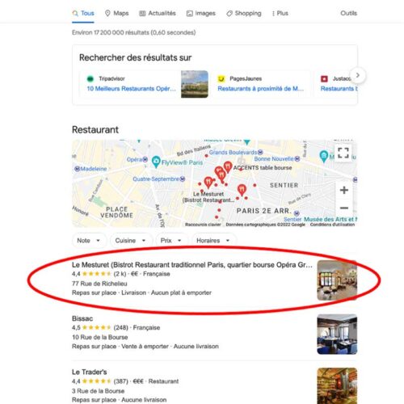Open Tripadvisor 10 Meilleurs Restaurants link
Viewport: 404px width, 404px height.
coord(131,89)
